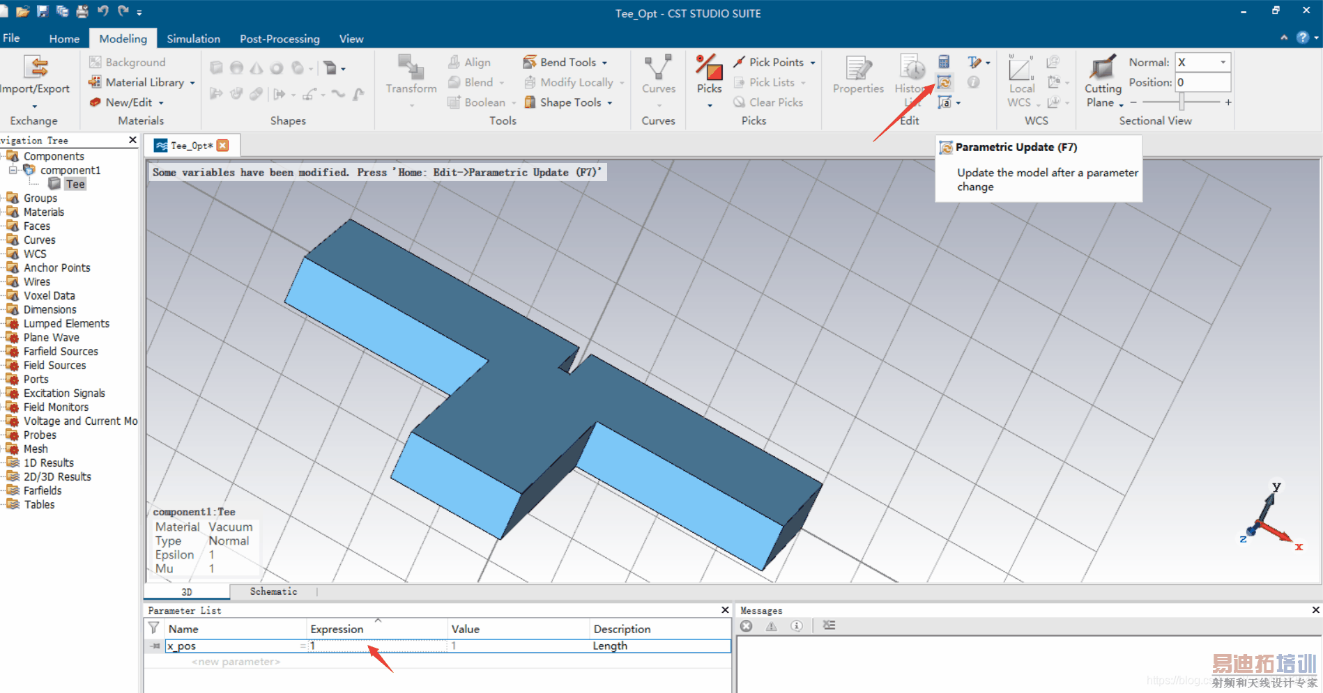Collapse the component1 tree node

click(13, 170)
